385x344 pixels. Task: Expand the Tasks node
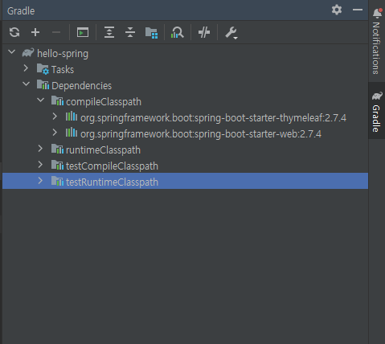click(26, 68)
